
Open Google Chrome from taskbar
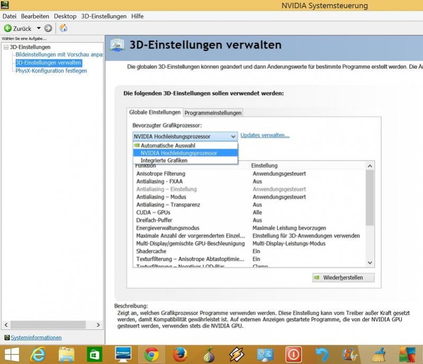(151, 354)
